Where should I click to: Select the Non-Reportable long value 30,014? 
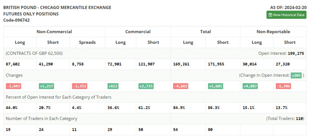click(250, 64)
